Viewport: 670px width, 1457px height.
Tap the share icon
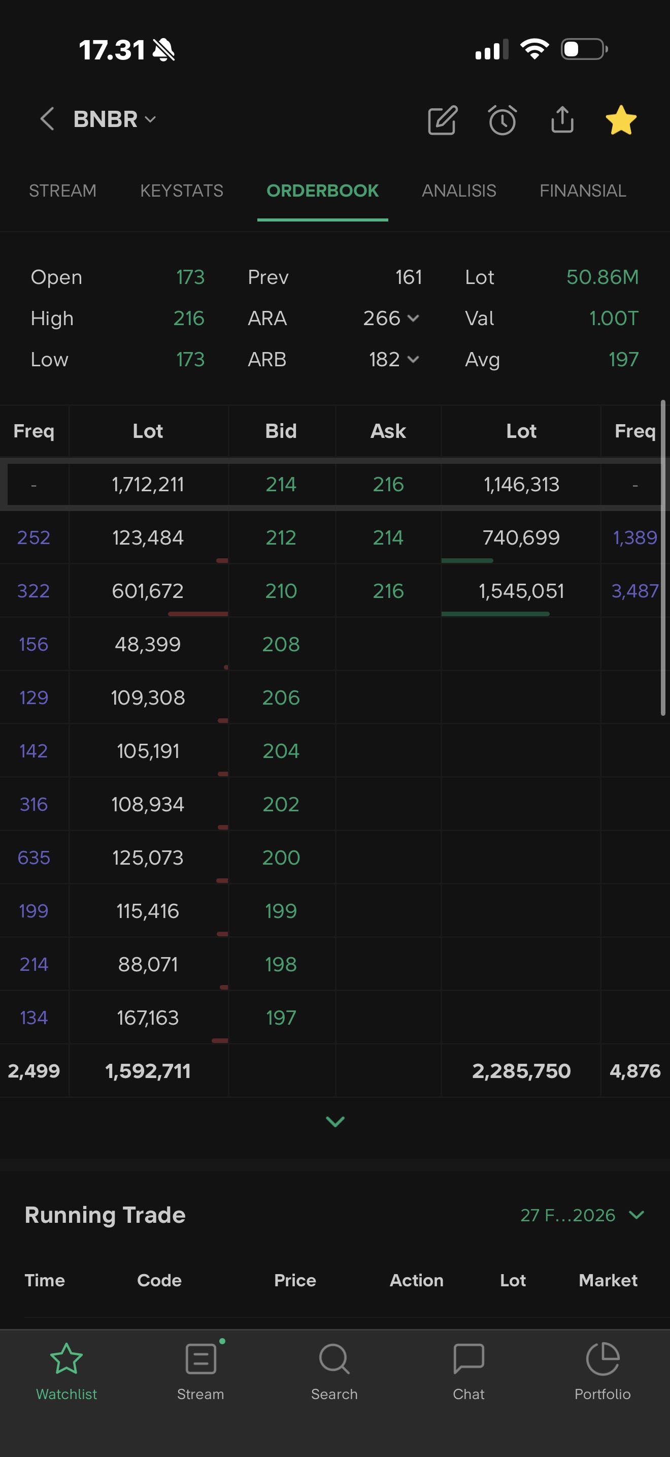click(561, 119)
